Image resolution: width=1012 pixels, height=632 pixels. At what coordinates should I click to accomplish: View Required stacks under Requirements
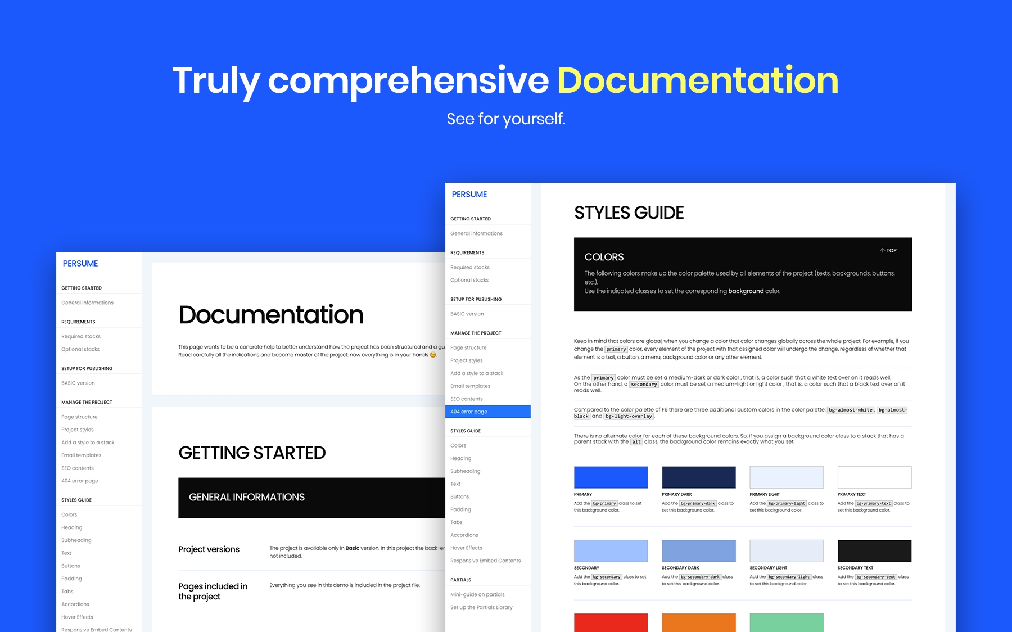(x=469, y=267)
